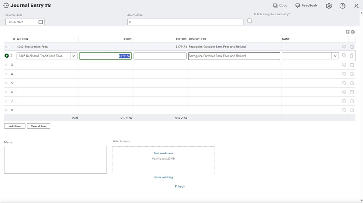Click the Feedback speech bubble icon
This screenshot has height=203, width=363.
point(298,6)
